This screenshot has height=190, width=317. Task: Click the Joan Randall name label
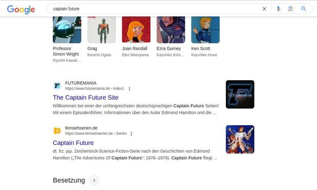(135, 49)
